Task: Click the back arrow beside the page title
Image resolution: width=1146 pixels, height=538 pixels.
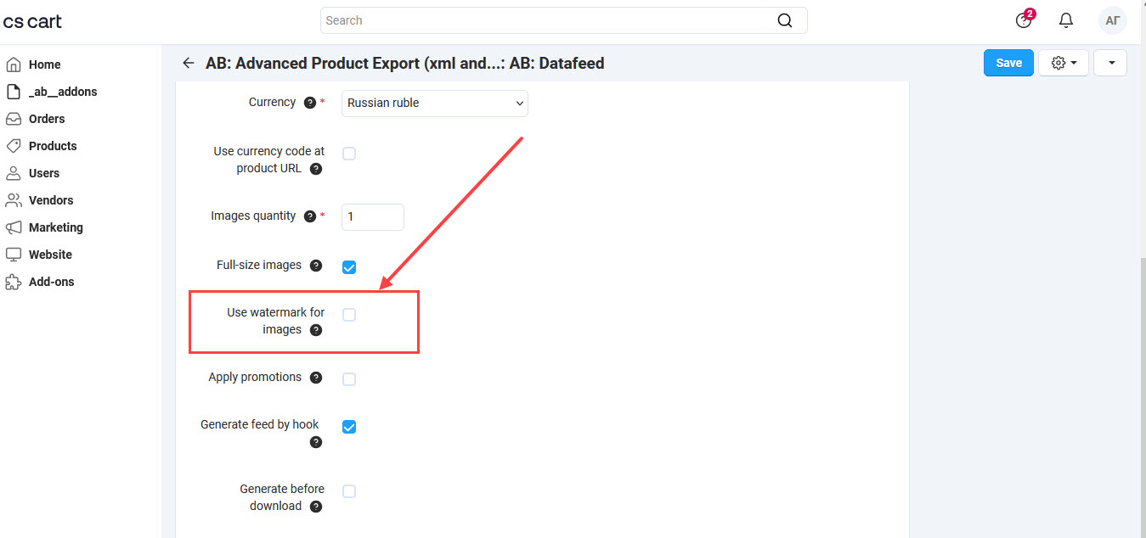Action: (189, 64)
